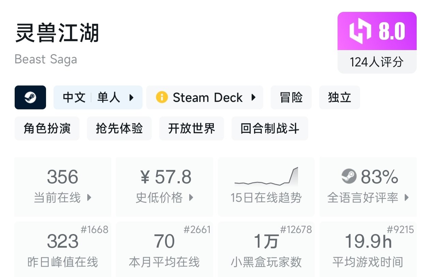Viewport: 431px width, 277px height.
Task: Tap the yellow Steam Deck info icon
Action: click(162, 97)
